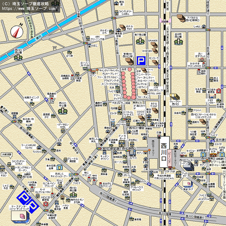Click the 西川口西公園 fountain icon

pos(18,57)
